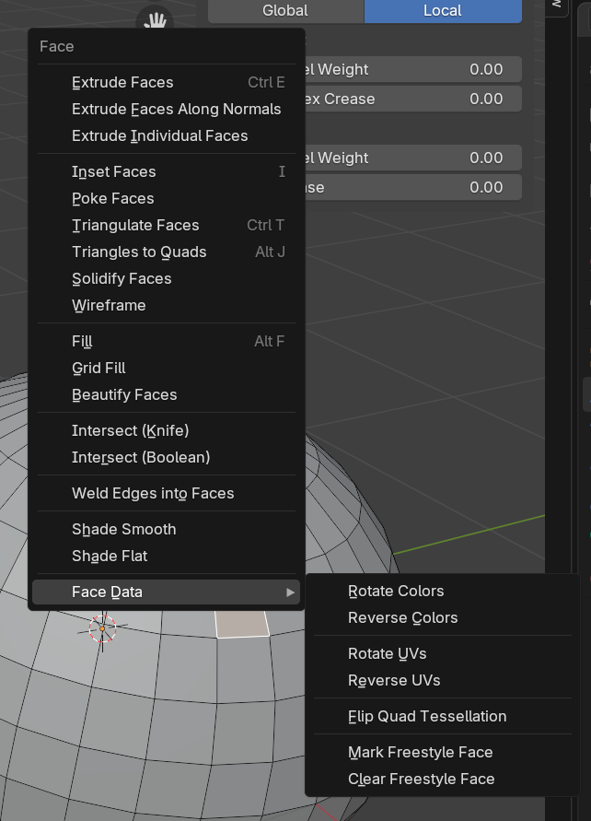Apply Shade Flat

pos(167,556)
